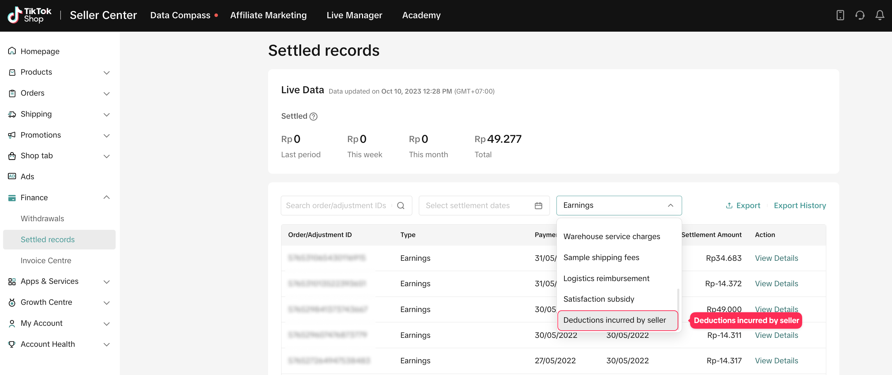Click the search magnifier icon
Screen dimensions: 892x375
pyautogui.click(x=401, y=205)
